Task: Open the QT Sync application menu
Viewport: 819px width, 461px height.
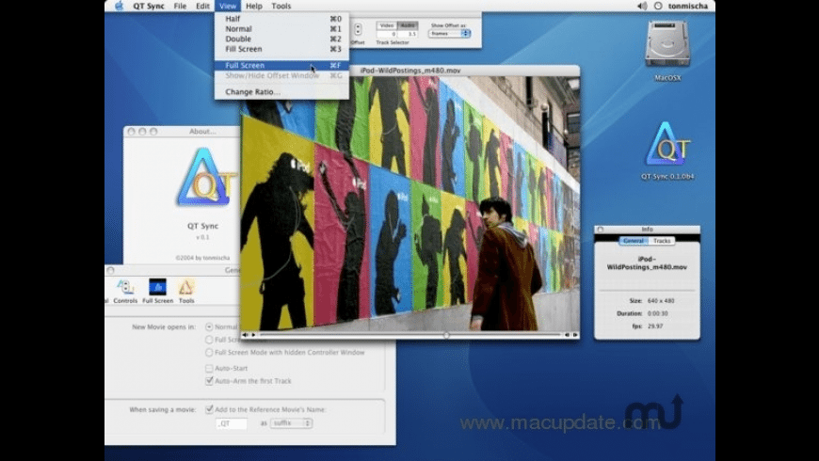Action: point(149,6)
